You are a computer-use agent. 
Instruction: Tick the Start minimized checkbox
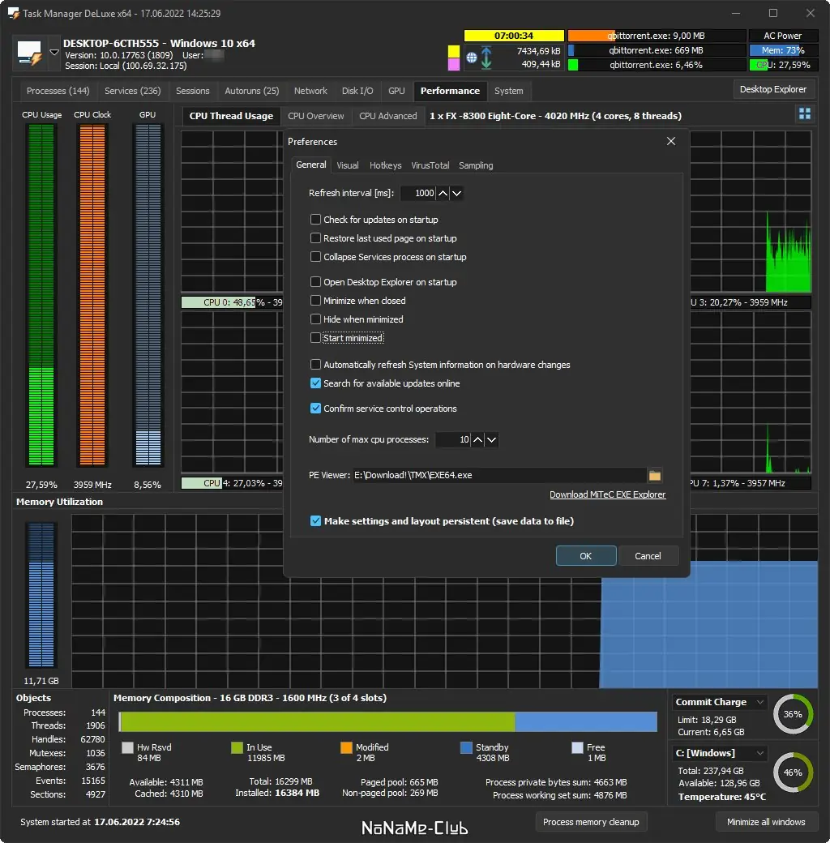click(315, 338)
